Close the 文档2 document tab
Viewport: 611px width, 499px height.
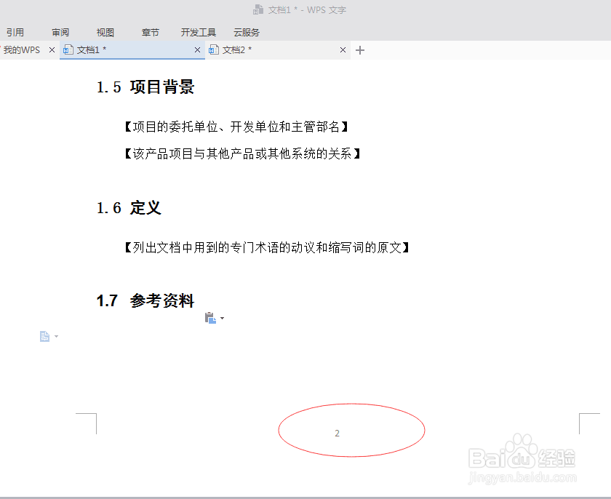tap(343, 49)
